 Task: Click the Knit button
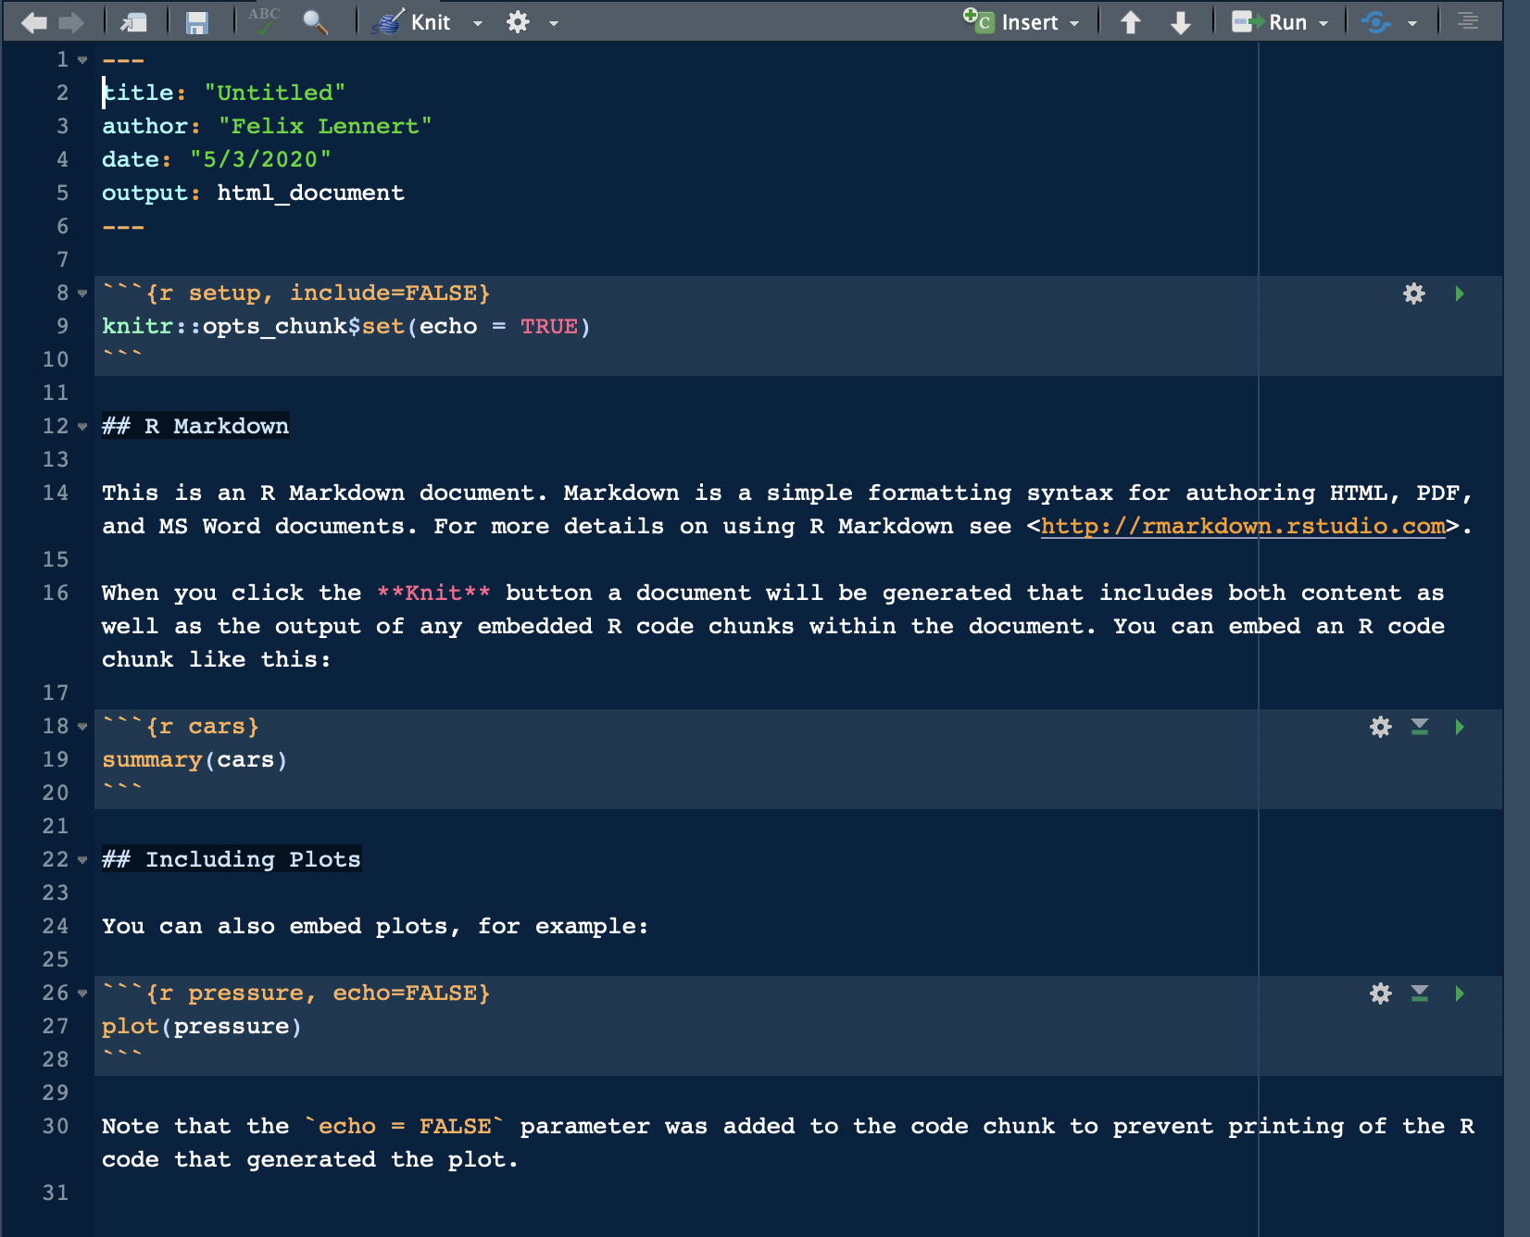pyautogui.click(x=412, y=22)
